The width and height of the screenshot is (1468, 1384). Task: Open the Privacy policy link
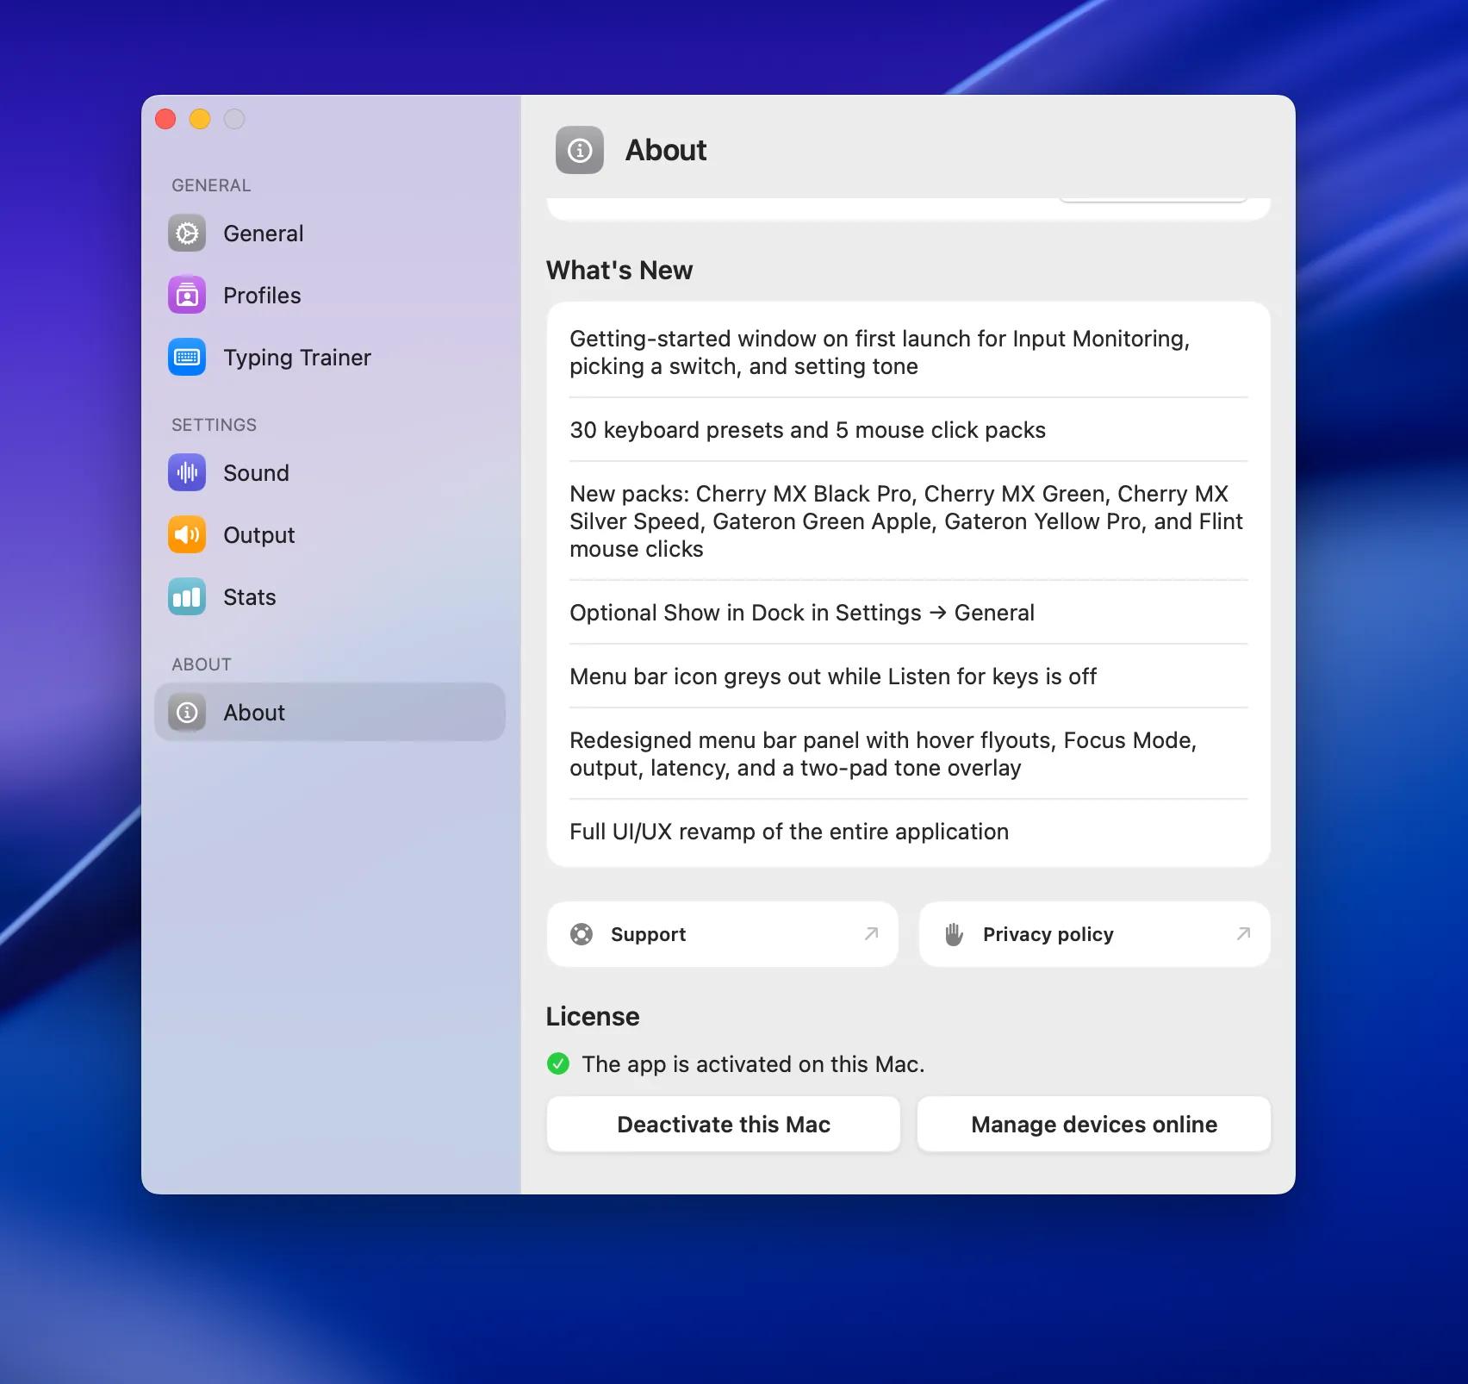tap(1095, 934)
